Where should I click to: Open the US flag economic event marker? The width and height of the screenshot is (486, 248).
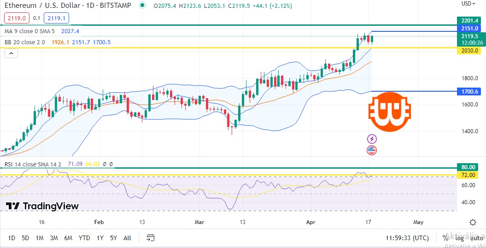[372, 150]
